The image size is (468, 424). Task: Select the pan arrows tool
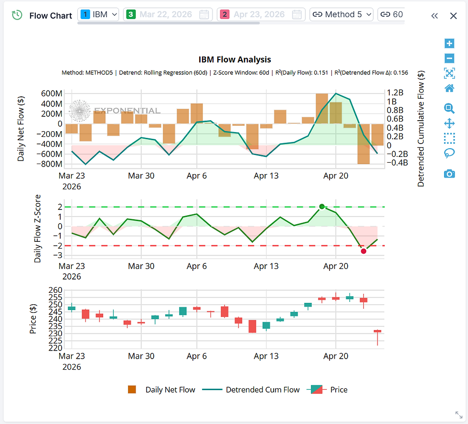449,124
